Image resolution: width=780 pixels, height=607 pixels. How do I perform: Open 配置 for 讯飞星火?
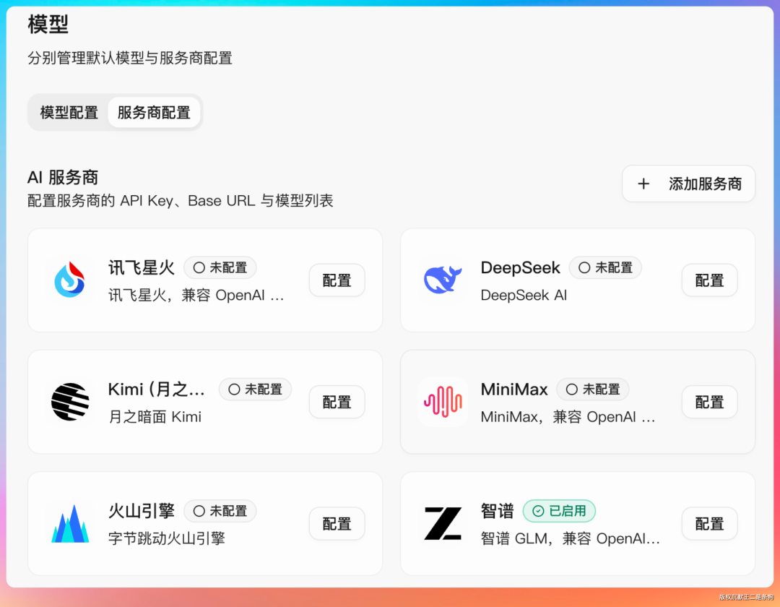[x=337, y=280]
